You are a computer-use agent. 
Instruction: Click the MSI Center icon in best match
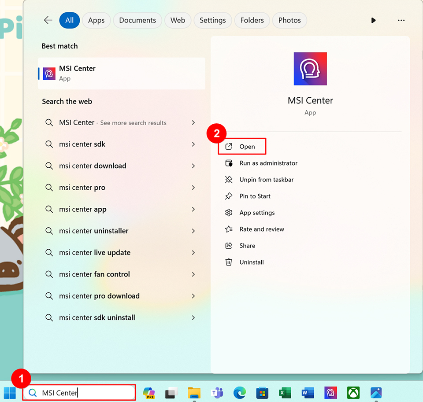(49, 74)
